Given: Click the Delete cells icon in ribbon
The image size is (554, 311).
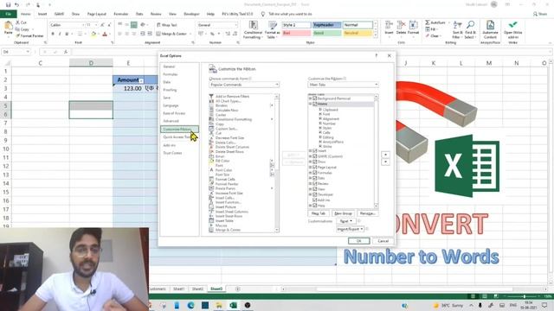Looking at the screenshot, I should click(x=401, y=25).
